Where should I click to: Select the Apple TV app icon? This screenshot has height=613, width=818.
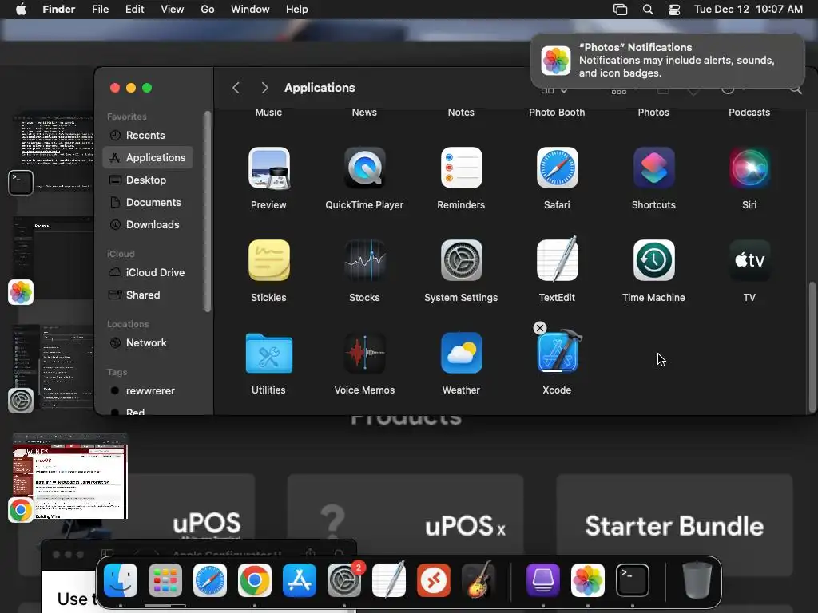(x=749, y=261)
